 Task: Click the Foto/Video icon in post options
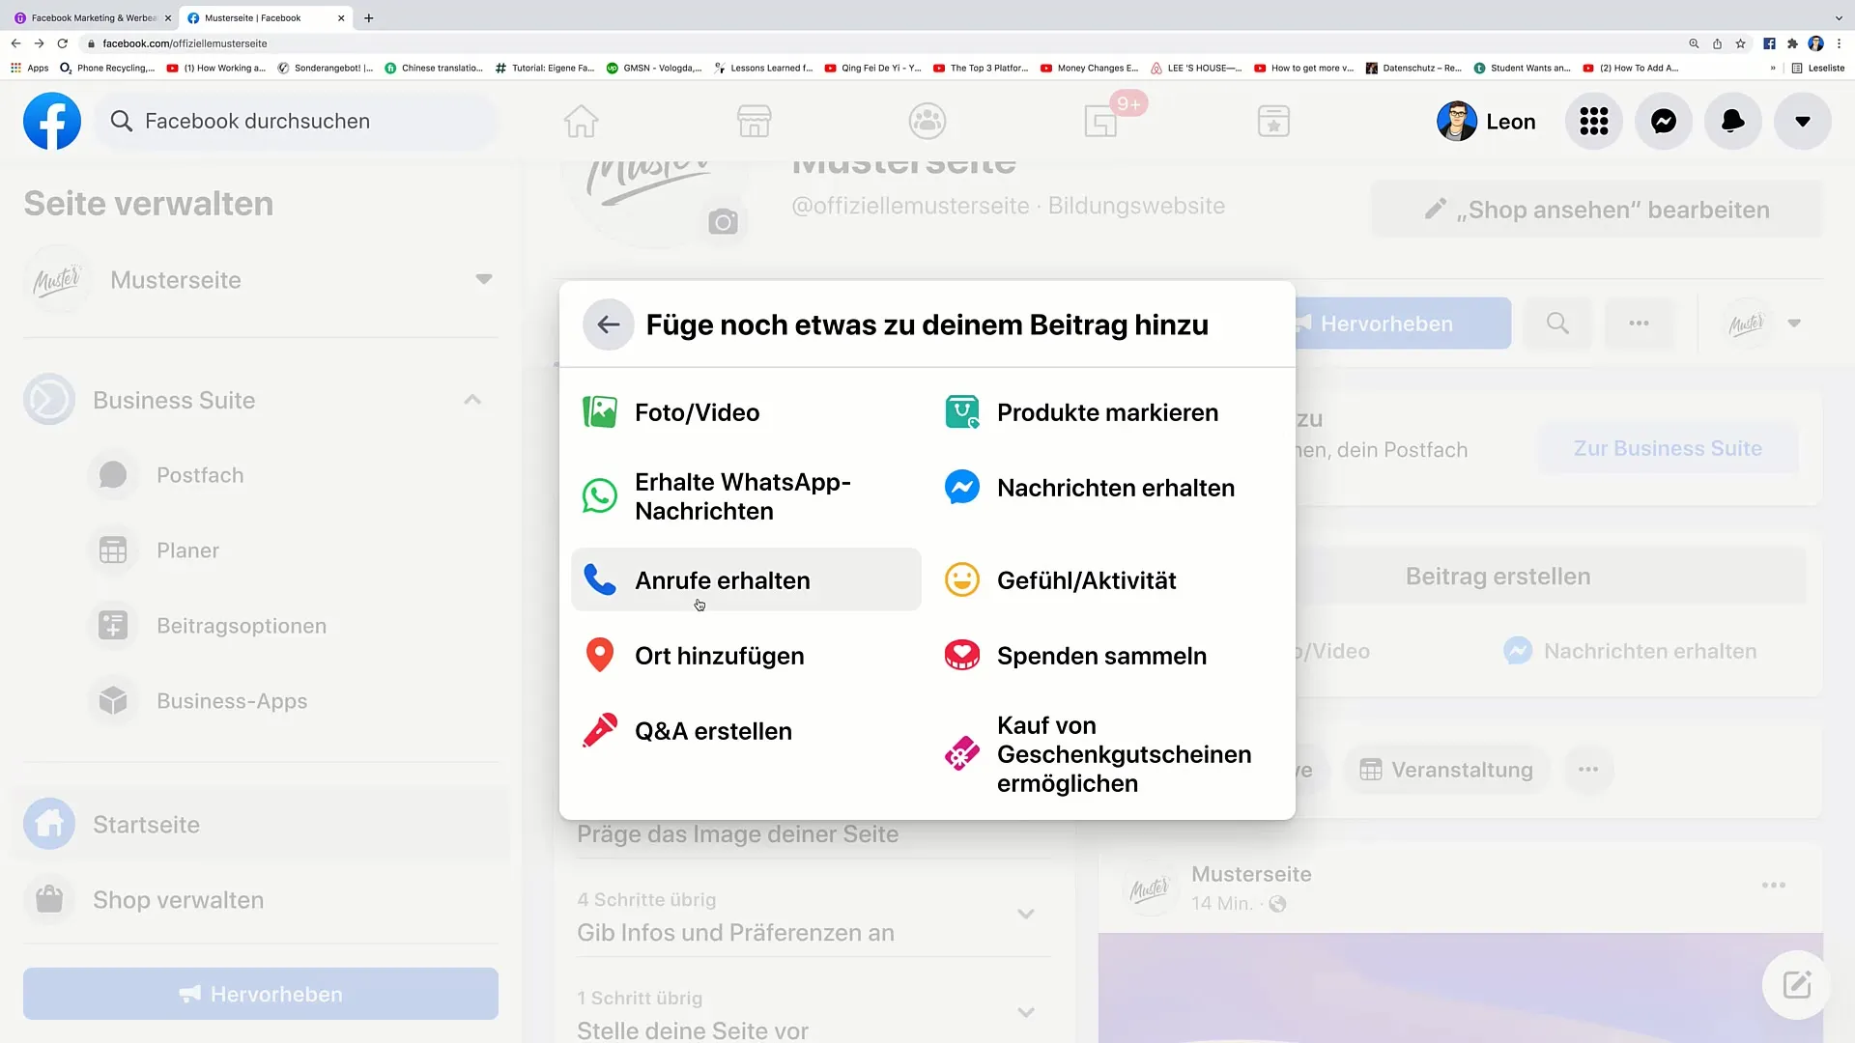(599, 411)
